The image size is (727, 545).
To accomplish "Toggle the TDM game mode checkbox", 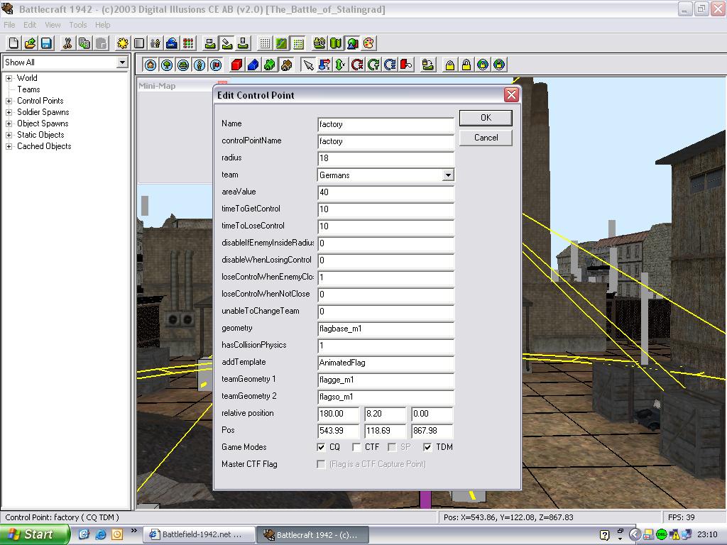I will click(x=427, y=447).
